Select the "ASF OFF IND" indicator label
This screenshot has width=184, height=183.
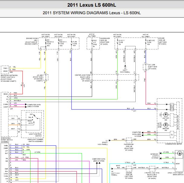coord(166,119)
